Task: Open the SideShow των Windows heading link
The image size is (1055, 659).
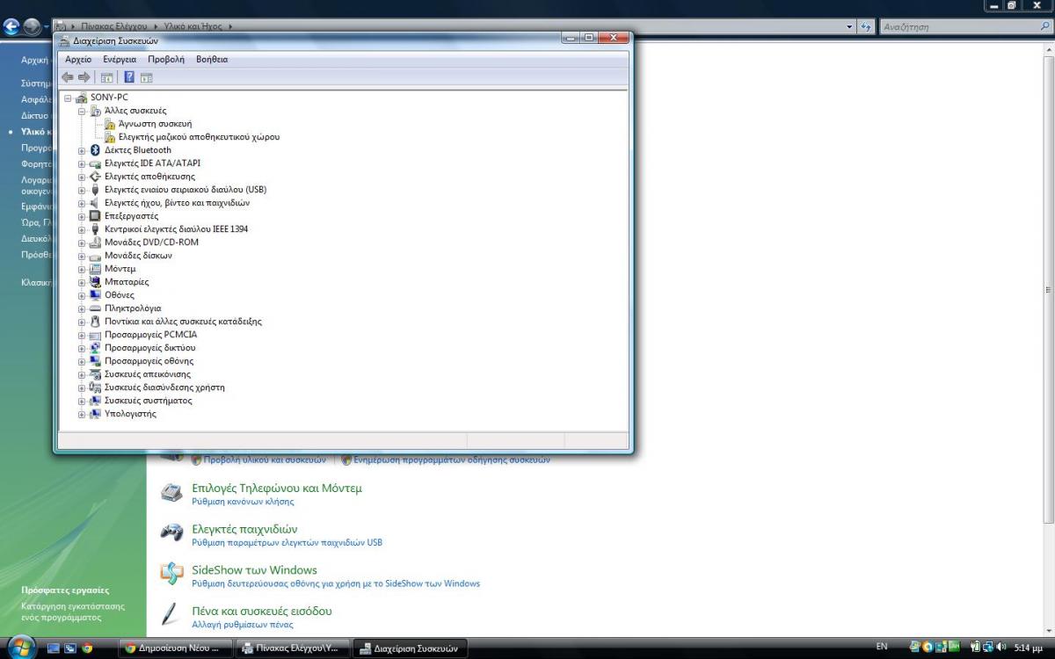Action: (x=254, y=569)
